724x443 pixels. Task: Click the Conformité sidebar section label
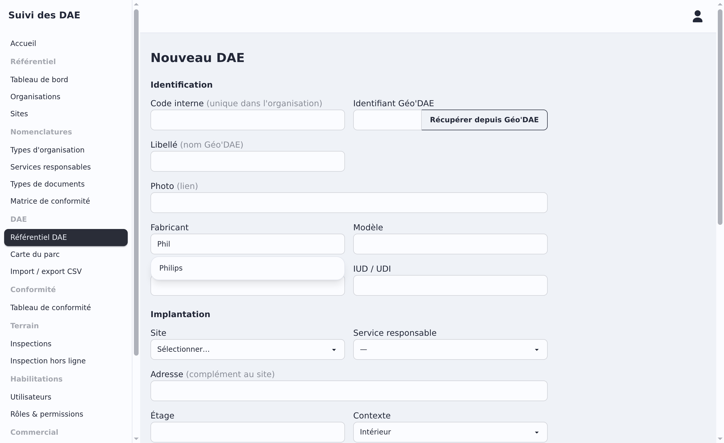coord(33,290)
